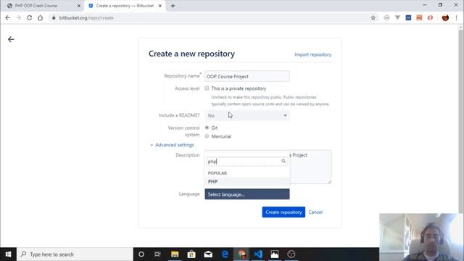Select Git version control
Screen dimensions: 464x261
pos(207,128)
